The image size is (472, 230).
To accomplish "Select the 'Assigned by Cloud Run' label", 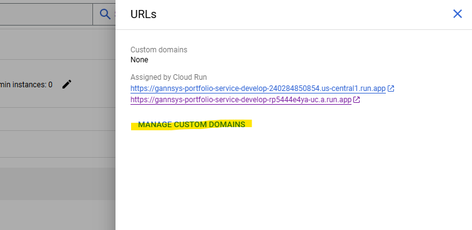I will (x=169, y=77).
